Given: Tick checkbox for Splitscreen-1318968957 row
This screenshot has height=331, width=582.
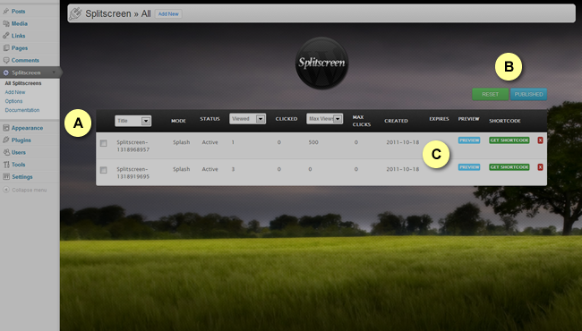Looking at the screenshot, I should 104,143.
